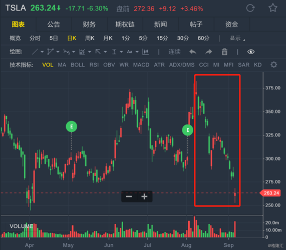Add TSLA to favorites with star
The height and width of the screenshot is (250, 286).
click(273, 8)
